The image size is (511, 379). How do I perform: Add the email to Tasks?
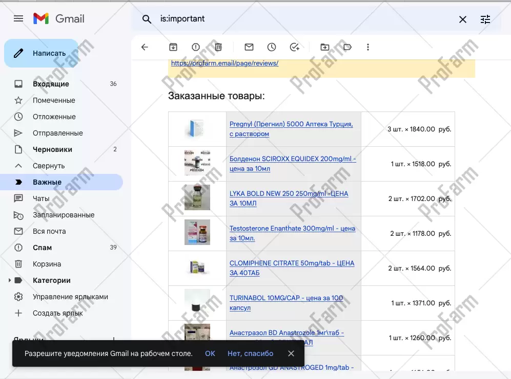[294, 47]
